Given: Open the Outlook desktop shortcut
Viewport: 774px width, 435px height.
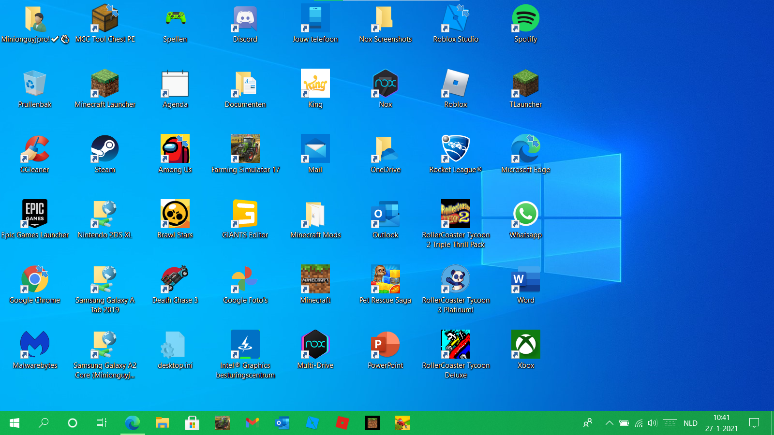Looking at the screenshot, I should coord(386,220).
